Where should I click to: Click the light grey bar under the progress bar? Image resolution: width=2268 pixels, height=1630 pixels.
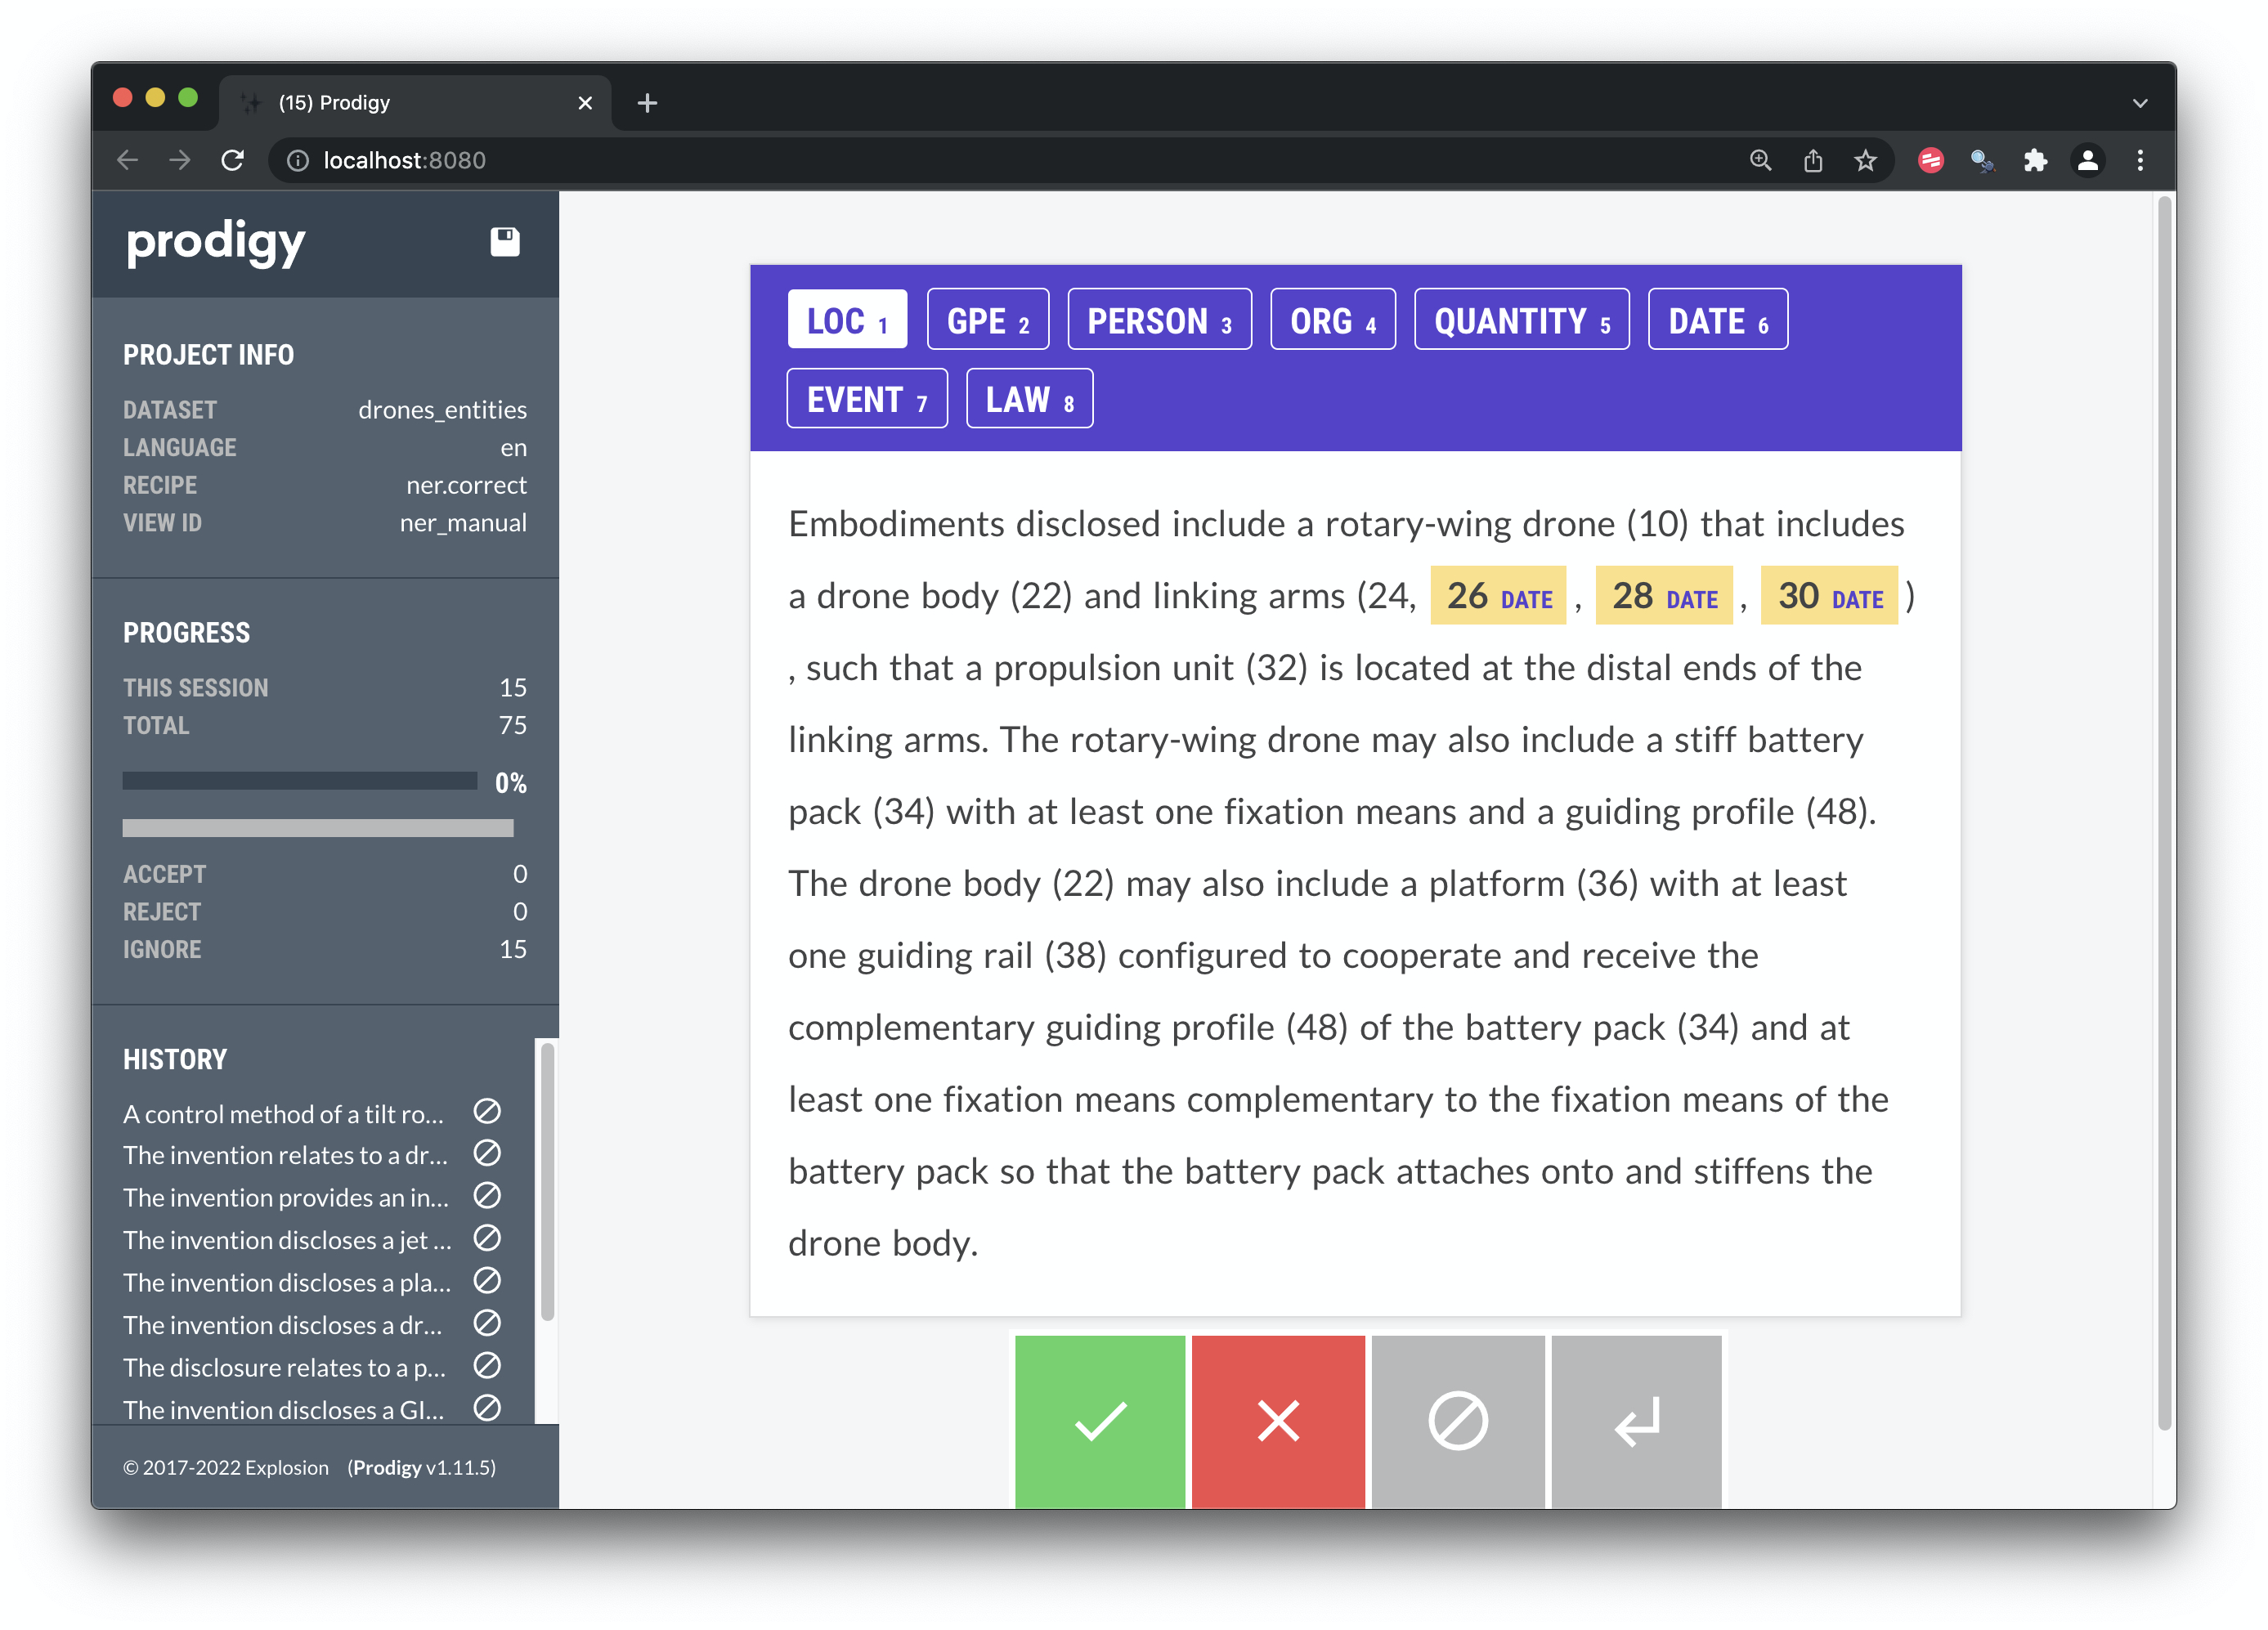tap(318, 828)
